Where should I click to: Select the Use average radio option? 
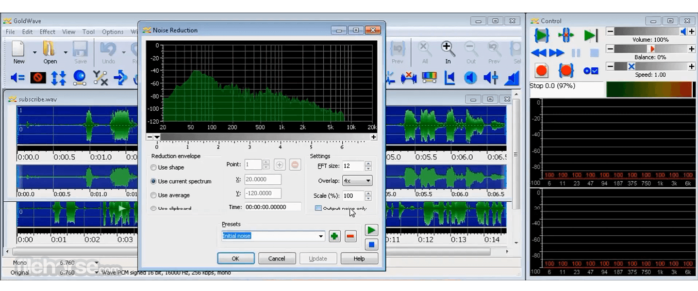153,195
